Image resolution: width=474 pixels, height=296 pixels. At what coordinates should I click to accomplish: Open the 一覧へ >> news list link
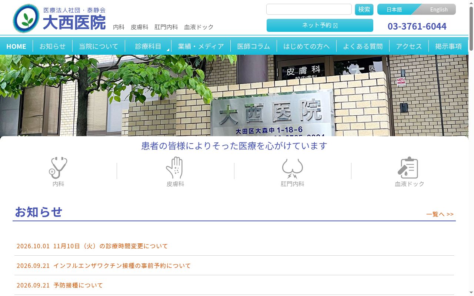(440, 214)
